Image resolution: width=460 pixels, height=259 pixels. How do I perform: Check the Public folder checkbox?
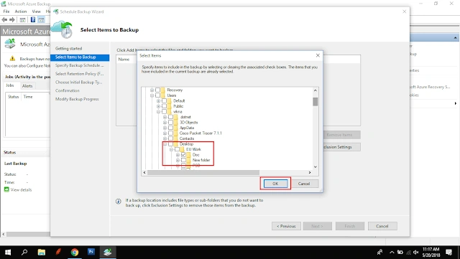point(165,106)
